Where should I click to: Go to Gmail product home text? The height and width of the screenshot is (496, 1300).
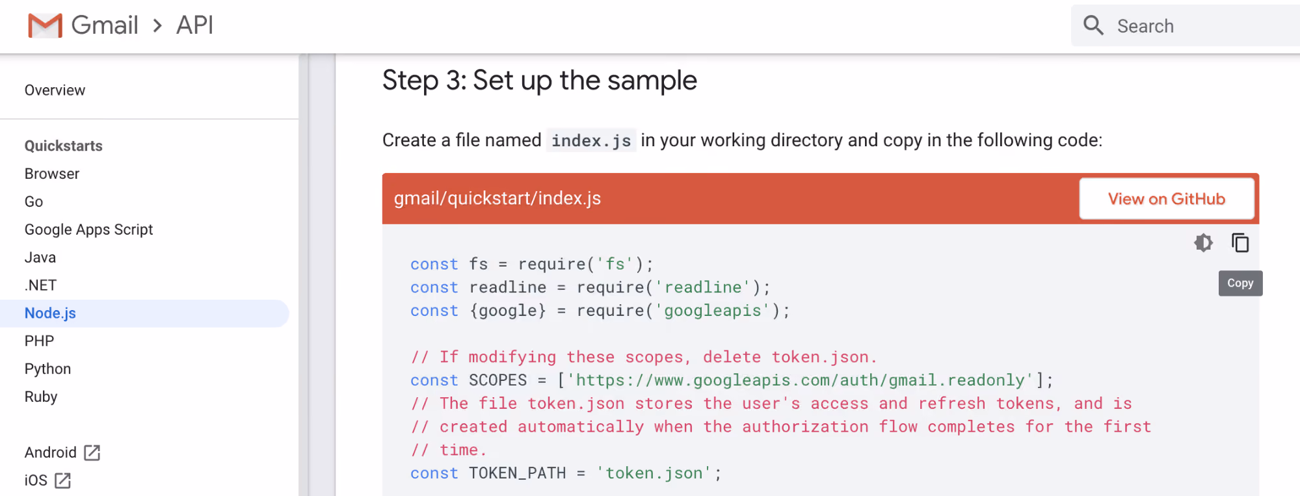[105, 26]
